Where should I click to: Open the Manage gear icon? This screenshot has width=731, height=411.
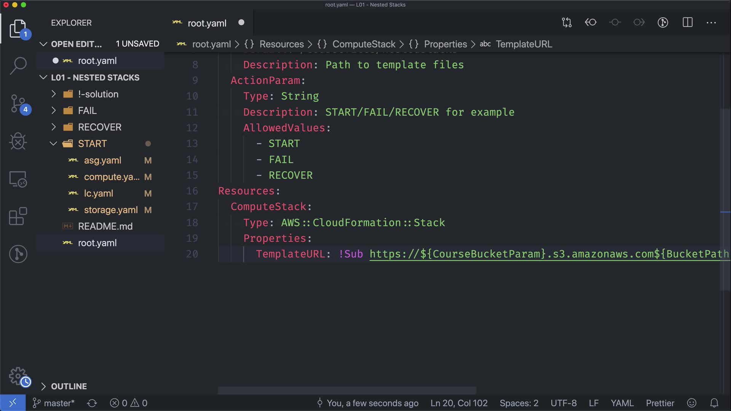click(x=18, y=376)
